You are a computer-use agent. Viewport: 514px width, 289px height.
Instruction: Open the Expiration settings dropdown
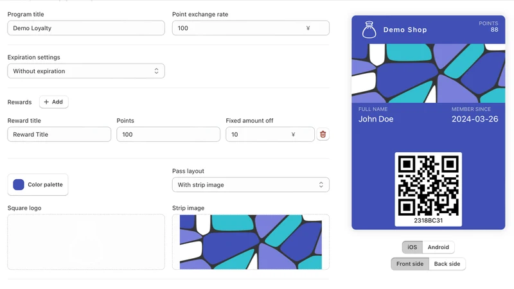coord(86,71)
